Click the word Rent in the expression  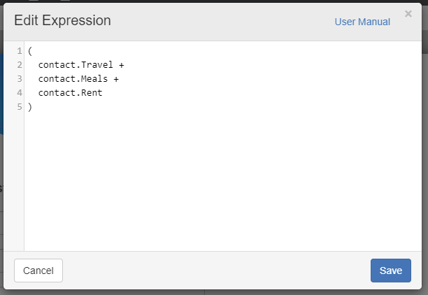pos(92,93)
